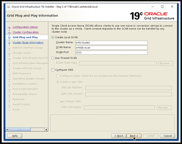Click the Finish step label
This screenshot has height=144, width=182.
16,109
